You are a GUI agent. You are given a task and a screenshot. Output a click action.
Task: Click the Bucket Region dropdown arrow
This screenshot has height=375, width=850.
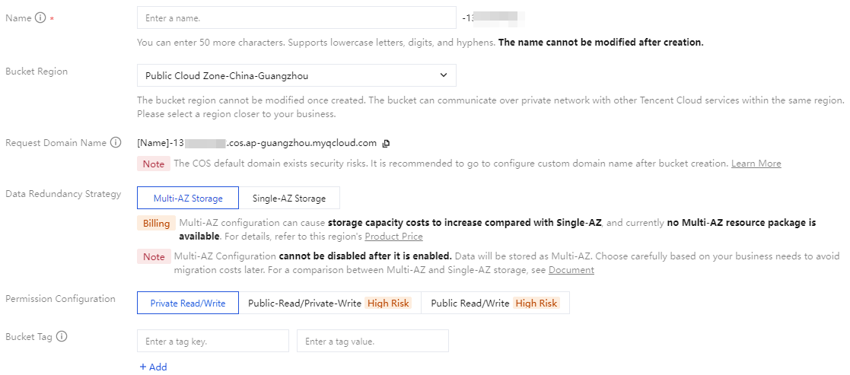444,75
